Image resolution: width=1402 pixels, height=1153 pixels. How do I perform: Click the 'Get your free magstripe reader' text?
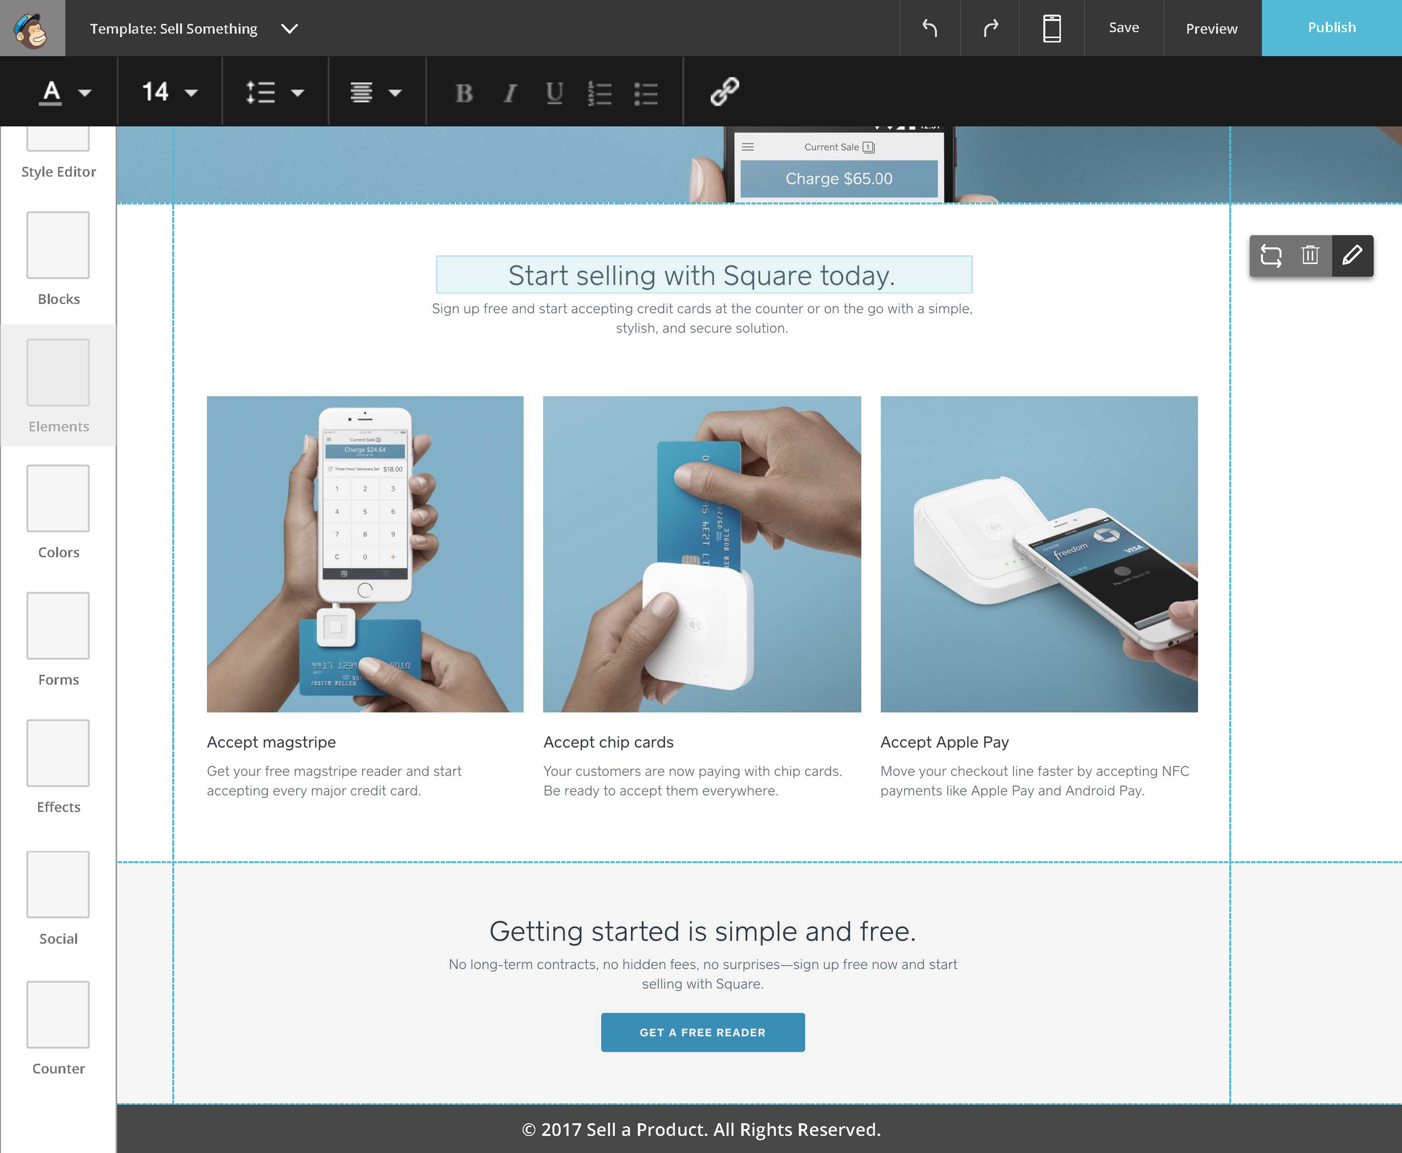(x=334, y=781)
